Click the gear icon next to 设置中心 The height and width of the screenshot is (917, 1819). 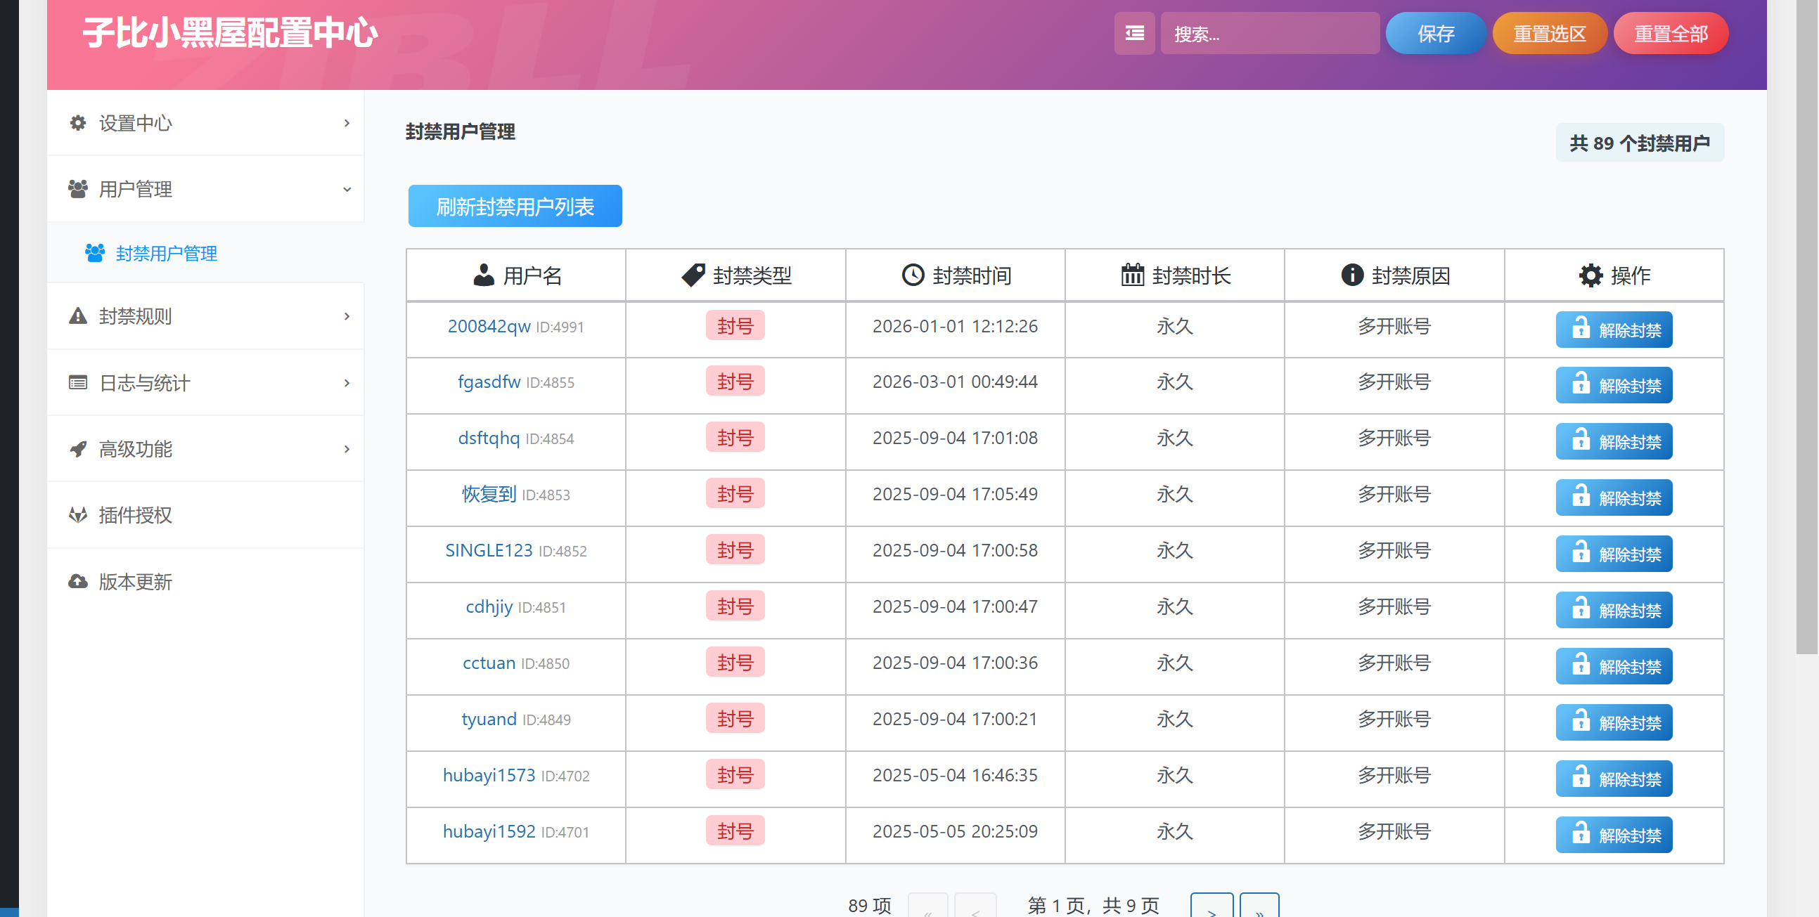[77, 123]
